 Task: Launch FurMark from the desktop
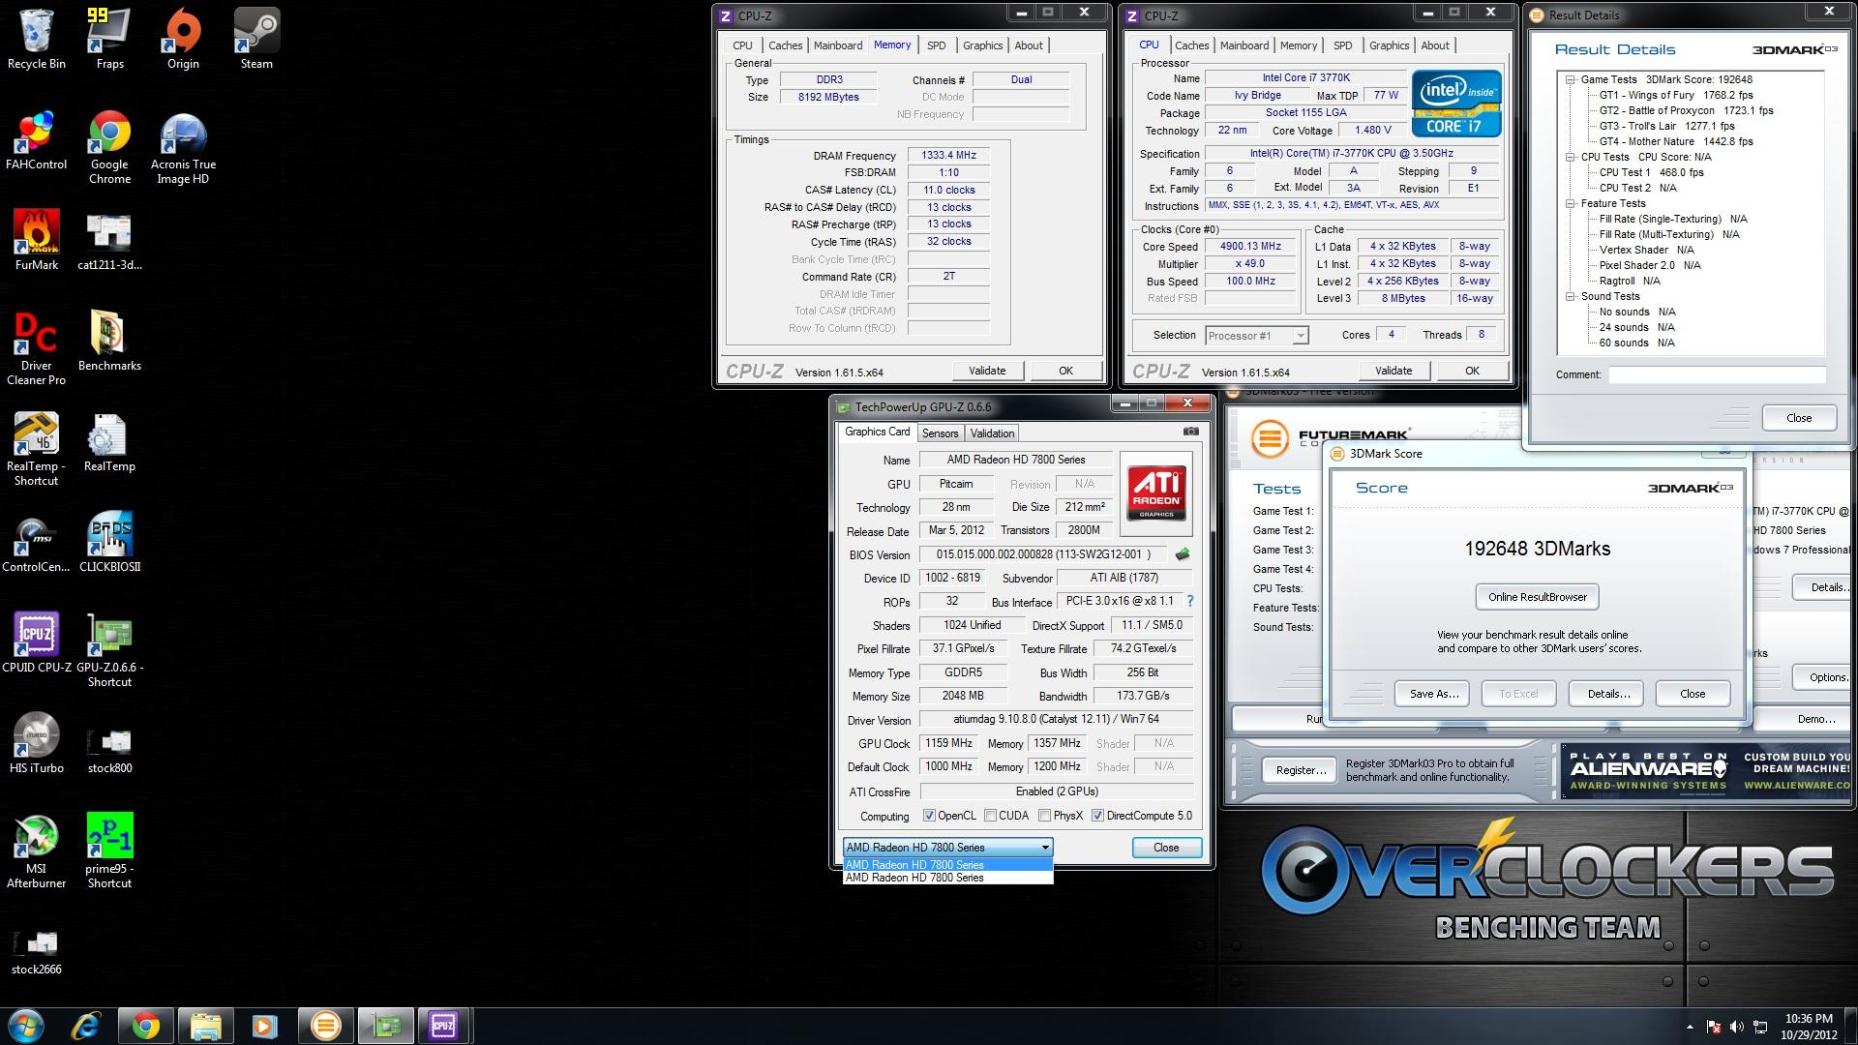[x=37, y=240]
